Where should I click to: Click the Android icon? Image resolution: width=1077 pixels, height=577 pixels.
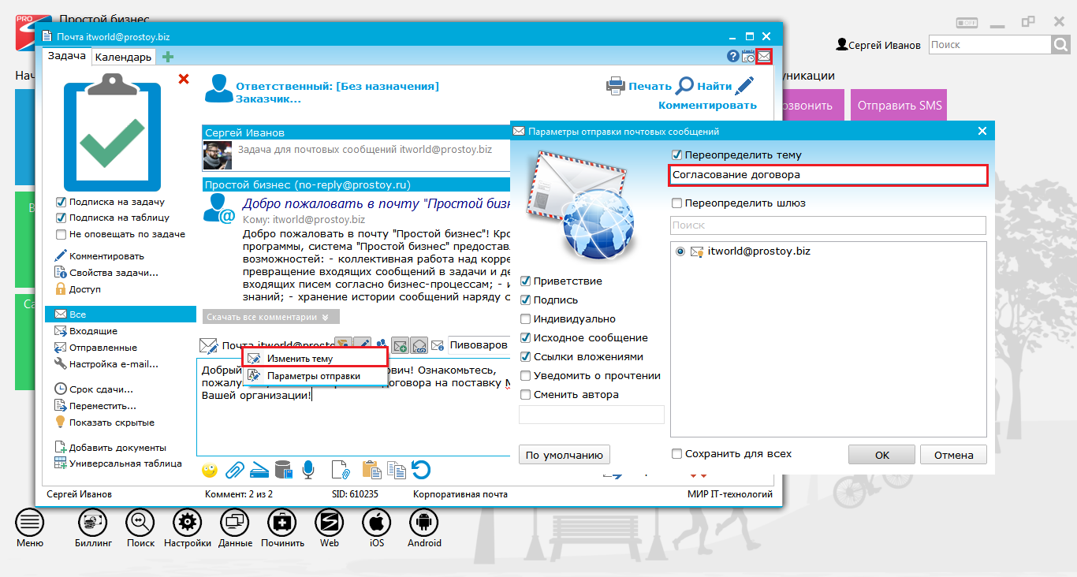click(x=424, y=522)
